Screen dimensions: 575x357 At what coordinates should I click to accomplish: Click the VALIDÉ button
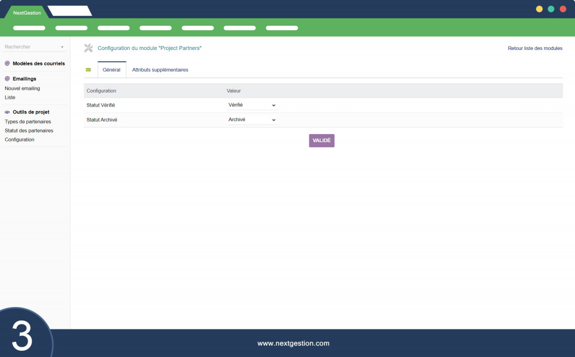click(322, 140)
